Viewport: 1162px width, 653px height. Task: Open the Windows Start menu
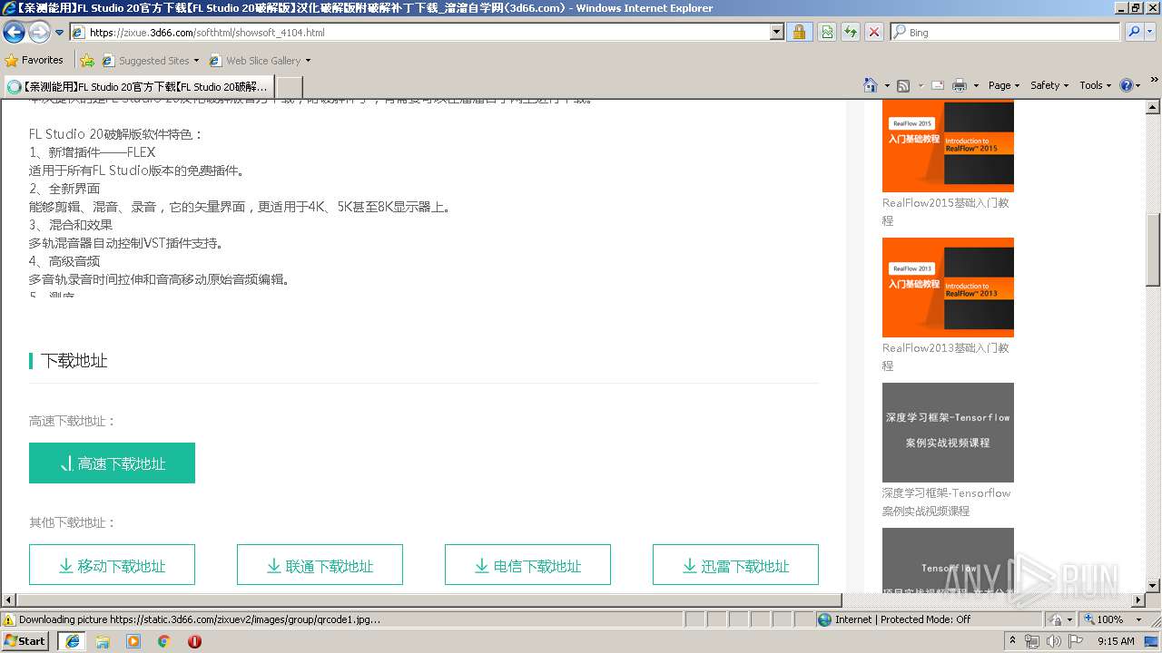point(25,641)
